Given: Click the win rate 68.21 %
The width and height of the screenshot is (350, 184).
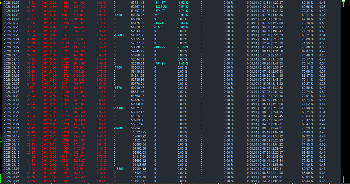Looking at the screenshot, I should click(x=307, y=35).
